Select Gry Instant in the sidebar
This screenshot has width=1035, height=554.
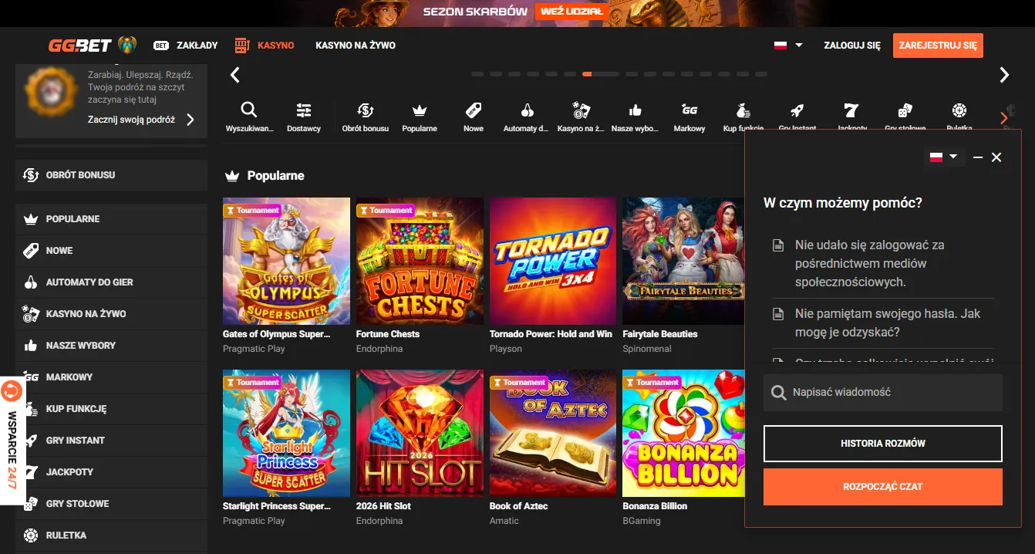[x=111, y=441]
